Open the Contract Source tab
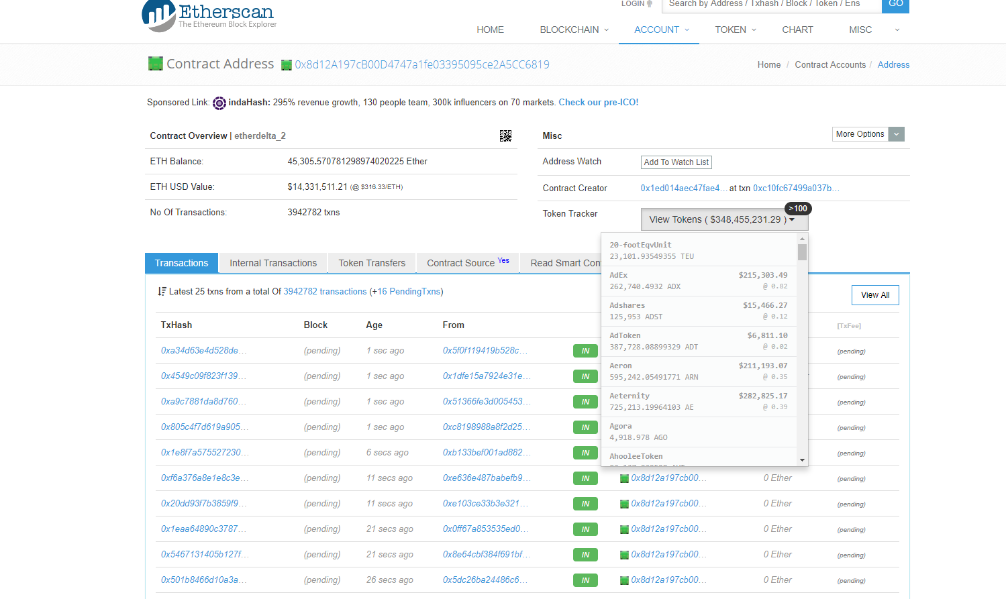1006x599 pixels. click(468, 263)
